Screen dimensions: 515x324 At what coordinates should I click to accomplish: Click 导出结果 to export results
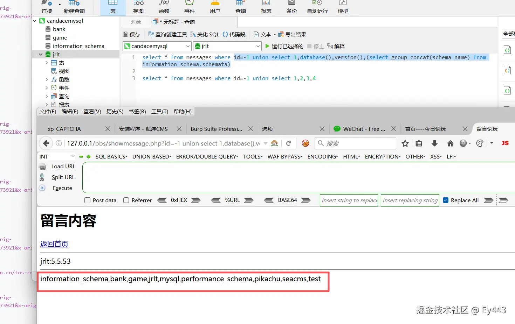click(292, 34)
